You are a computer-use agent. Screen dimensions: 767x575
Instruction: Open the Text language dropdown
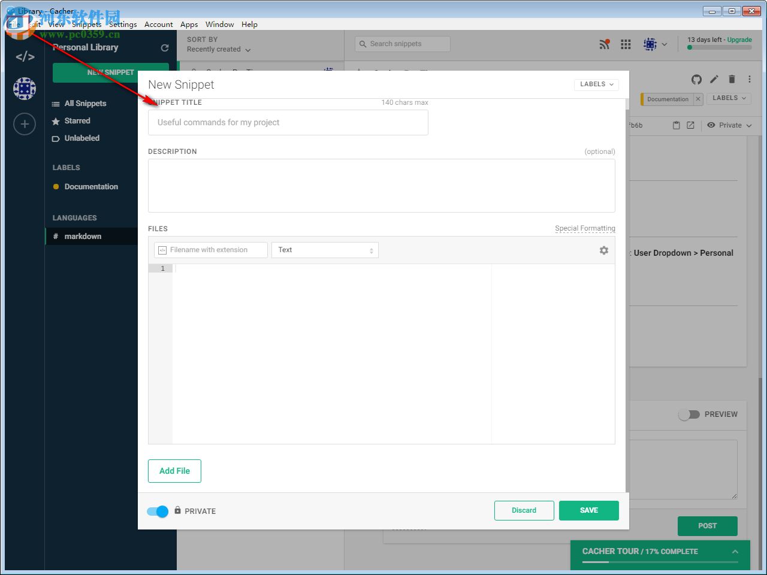pyautogui.click(x=325, y=250)
